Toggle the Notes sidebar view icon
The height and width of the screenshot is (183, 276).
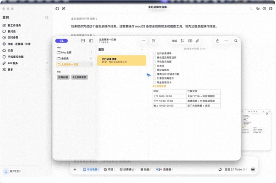[91, 41]
